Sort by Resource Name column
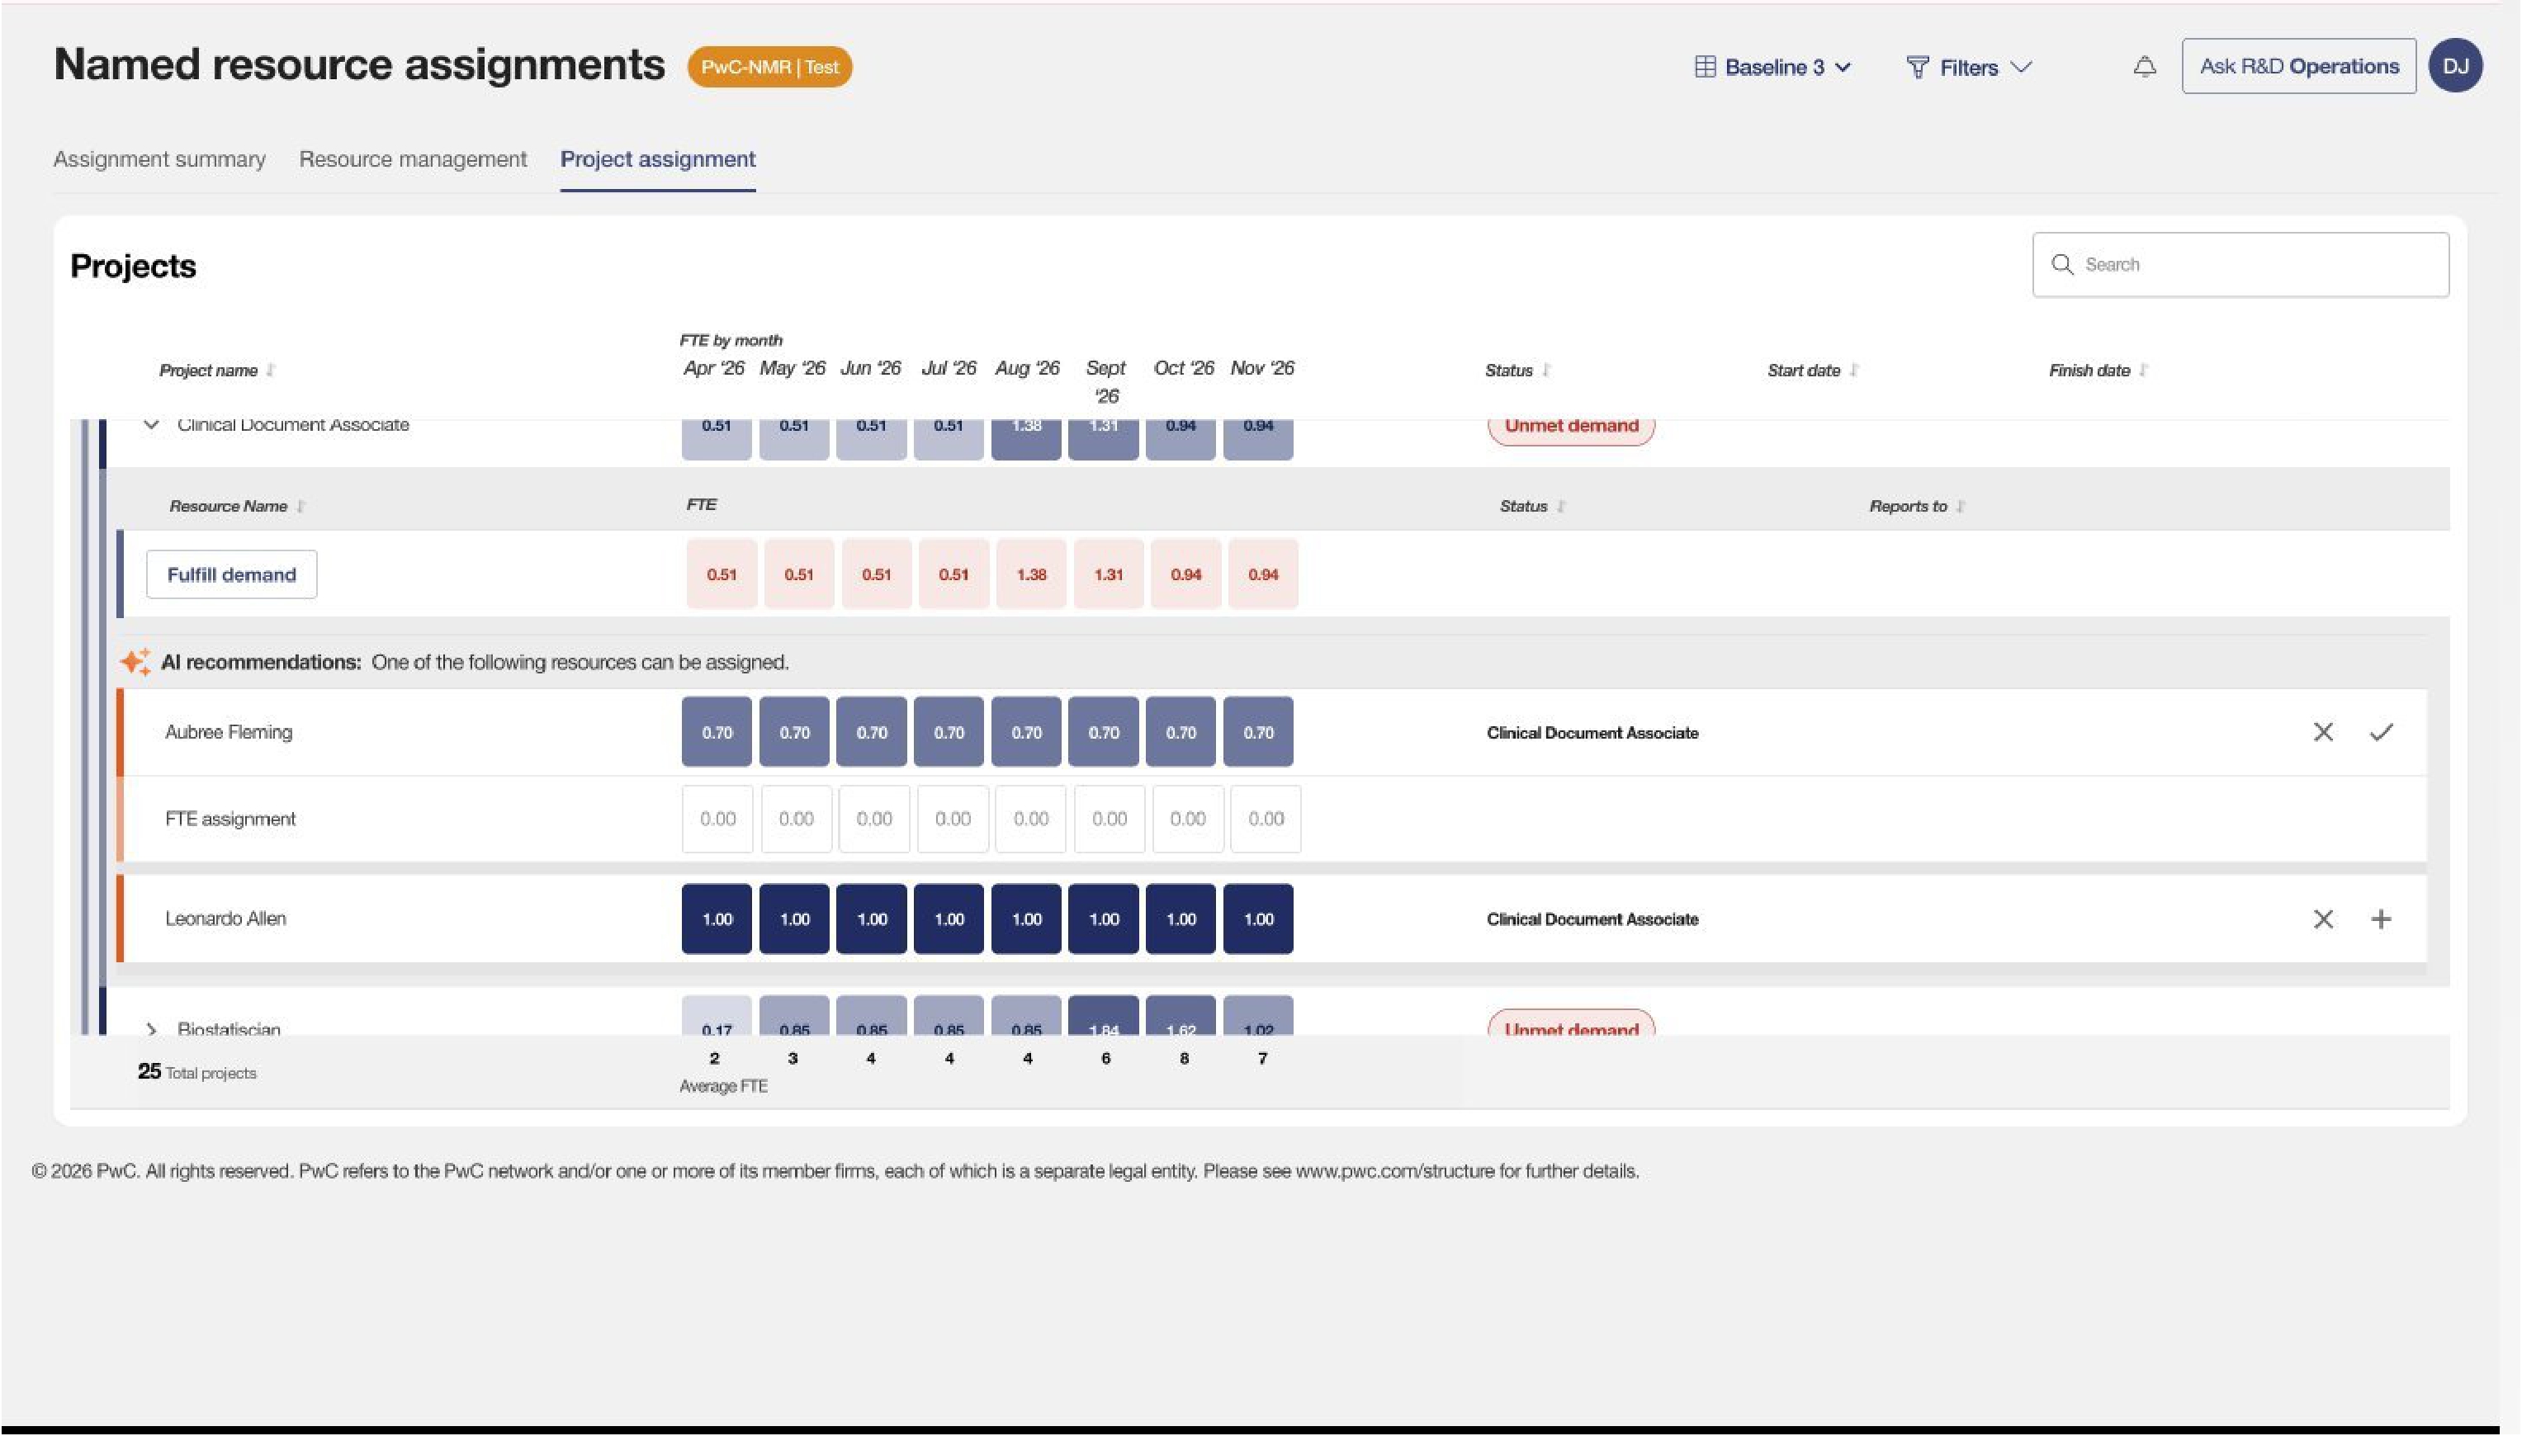 pos(300,506)
